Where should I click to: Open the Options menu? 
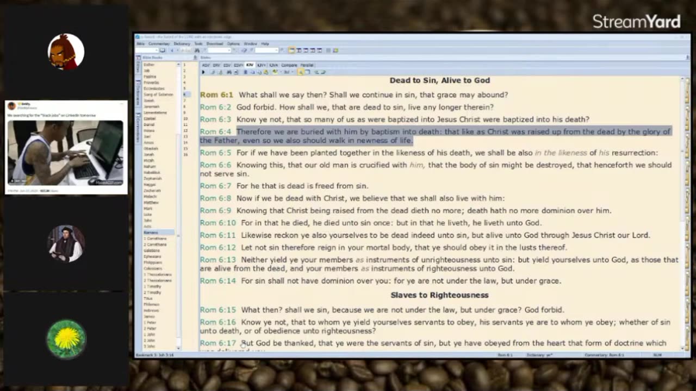[233, 44]
